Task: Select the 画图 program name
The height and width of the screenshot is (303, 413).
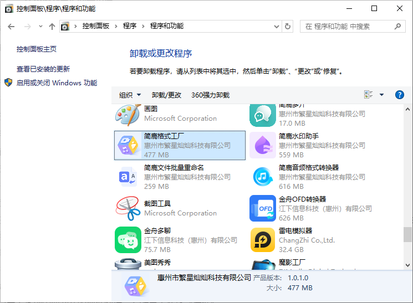Action: click(151, 109)
